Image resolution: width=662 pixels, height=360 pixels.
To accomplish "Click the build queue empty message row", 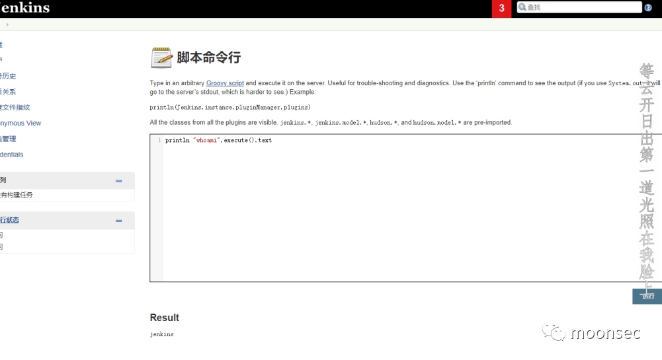I will pyautogui.click(x=67, y=195).
